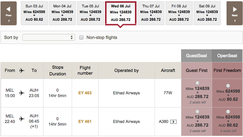This screenshot has height=137, width=243.
Task: Open A380 aircraft details play icon
Action: pyautogui.click(x=173, y=121)
